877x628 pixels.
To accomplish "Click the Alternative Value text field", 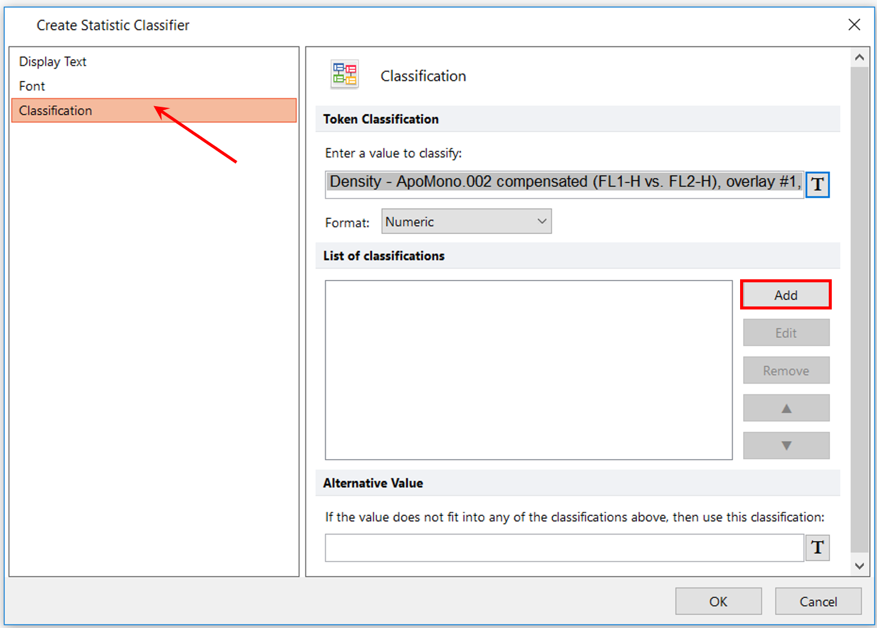I will pyautogui.click(x=565, y=548).
